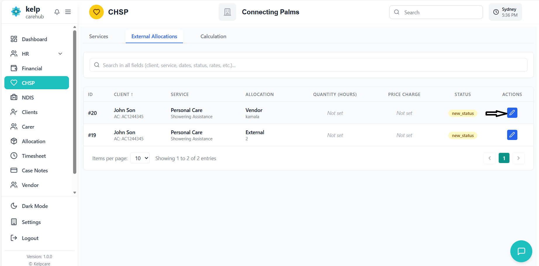
Task: Switch to the Calculation tab
Action: click(x=213, y=36)
